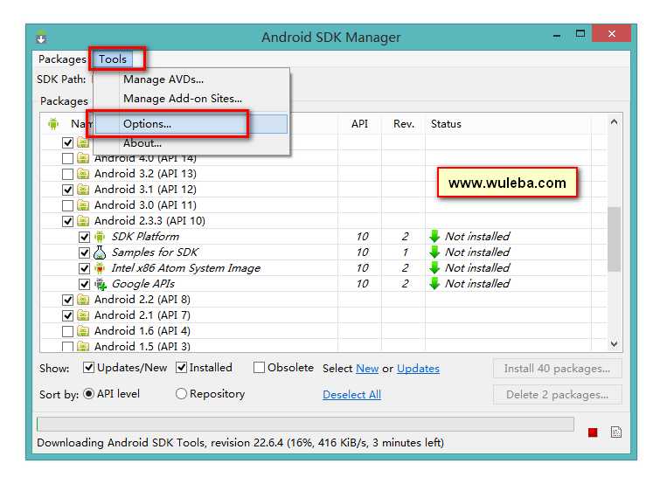Click green download arrow for Google APIs status
Screen dimensions: 667x484
[434, 284]
